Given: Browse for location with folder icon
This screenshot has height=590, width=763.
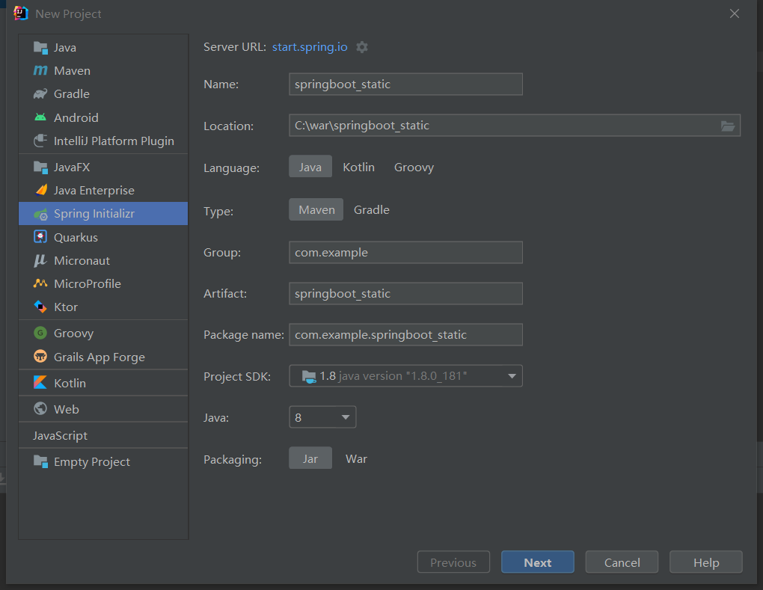Looking at the screenshot, I should (728, 126).
